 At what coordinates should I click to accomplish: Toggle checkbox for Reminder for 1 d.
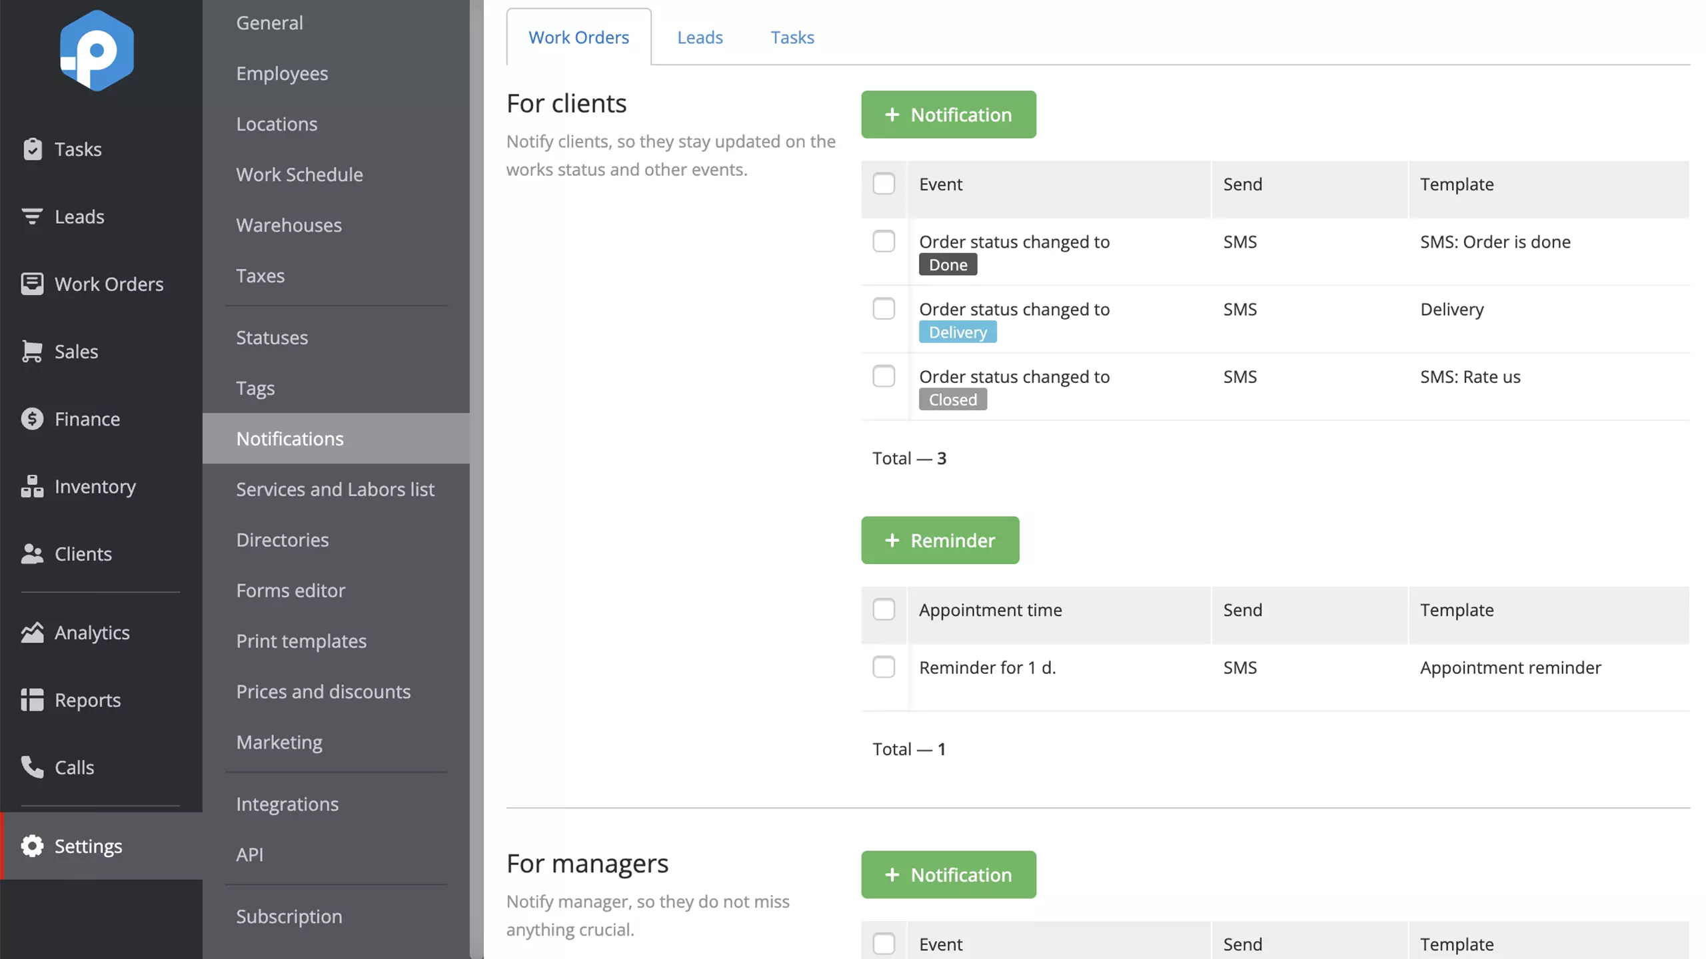click(x=884, y=667)
